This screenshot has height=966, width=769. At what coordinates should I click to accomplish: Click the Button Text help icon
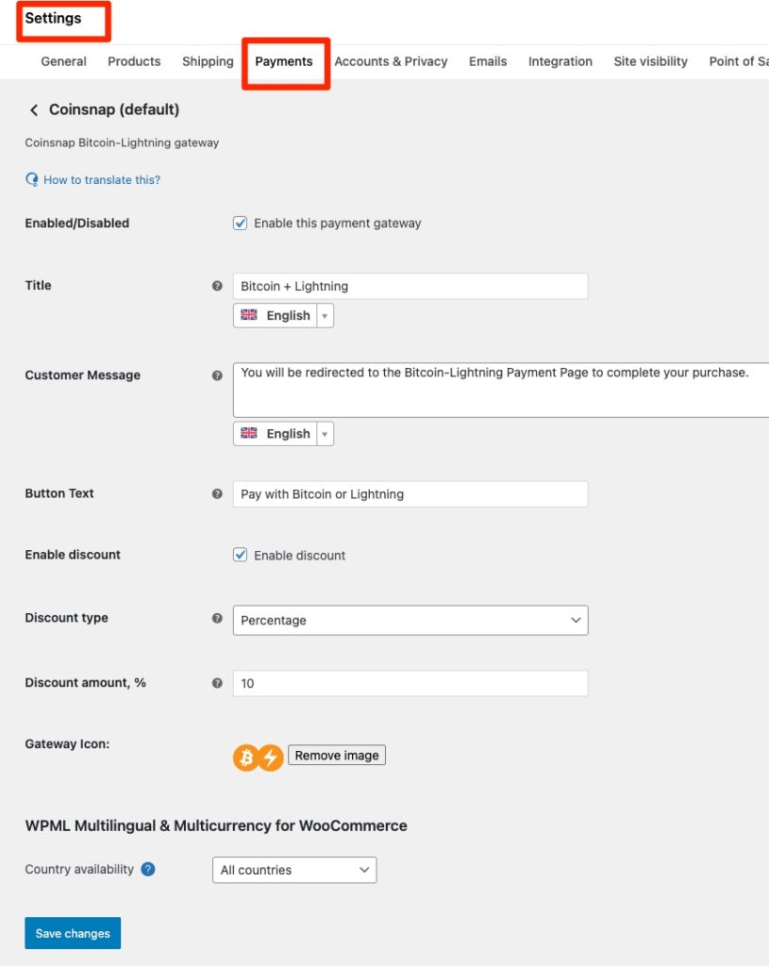[x=217, y=493]
